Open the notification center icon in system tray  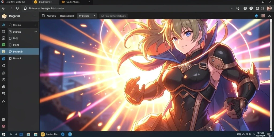coord(269,134)
